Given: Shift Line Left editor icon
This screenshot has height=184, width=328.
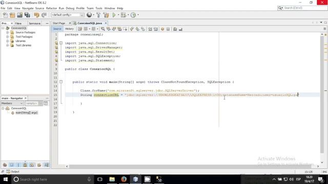Looking at the screenshot, I should click(x=150, y=29).
